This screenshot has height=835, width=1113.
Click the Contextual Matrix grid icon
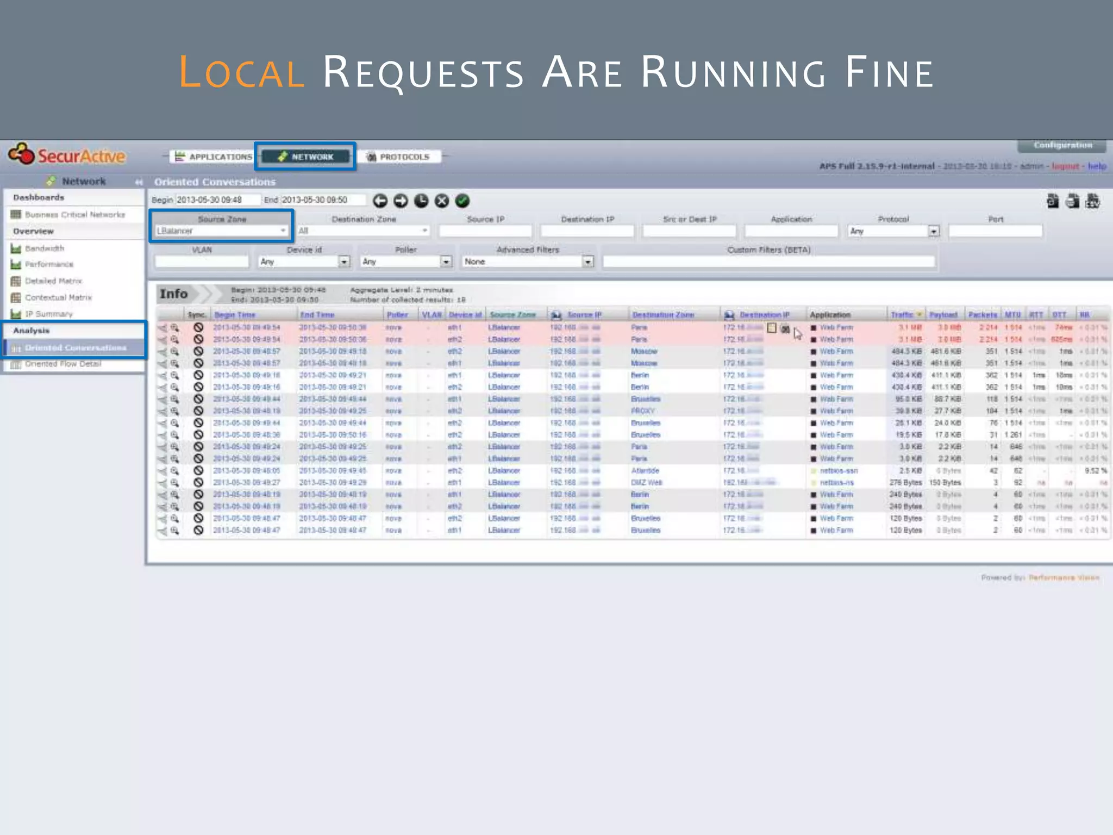[16, 297]
